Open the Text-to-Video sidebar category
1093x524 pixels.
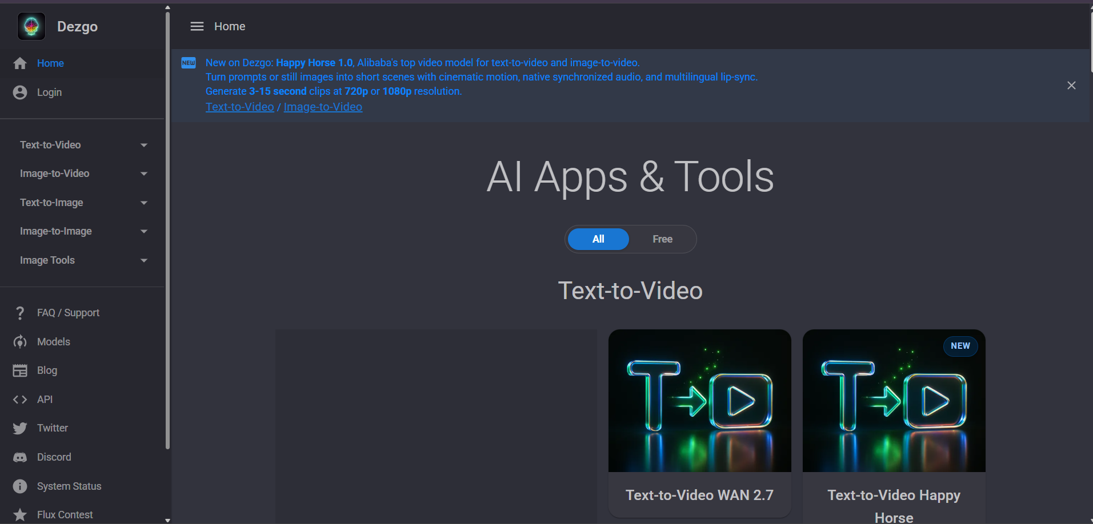(50, 145)
